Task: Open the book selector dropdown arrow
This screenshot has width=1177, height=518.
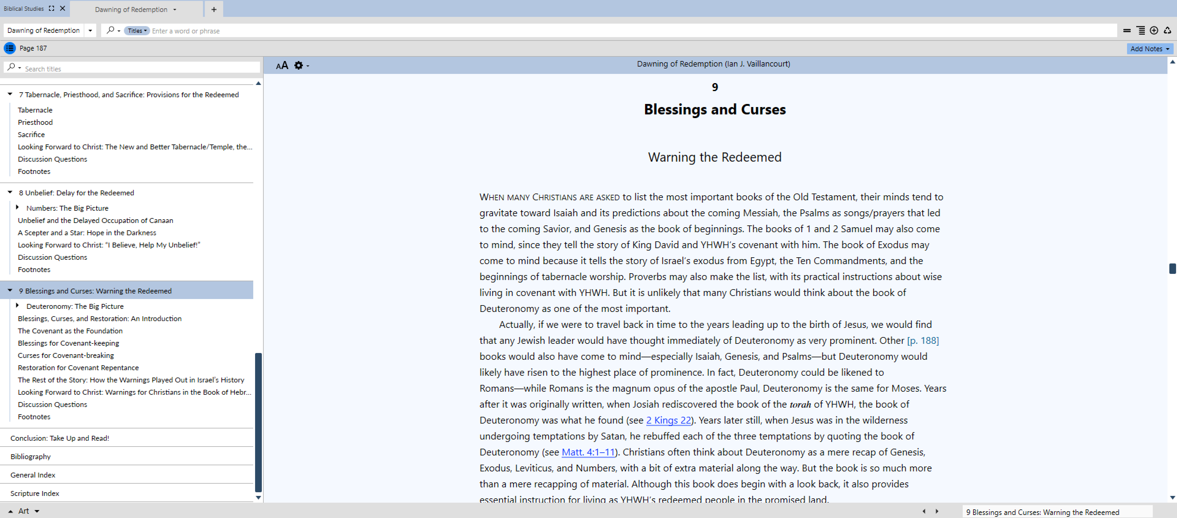Action: click(x=90, y=31)
